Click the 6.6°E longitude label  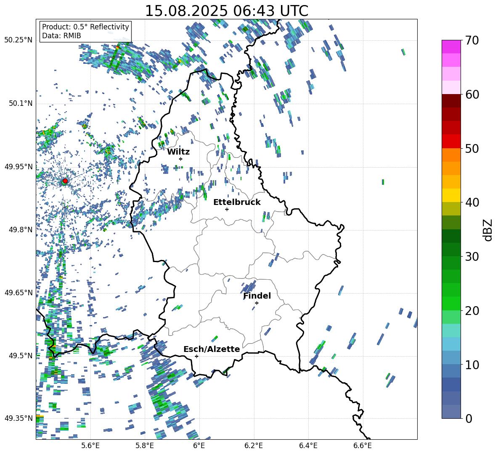pyautogui.click(x=363, y=446)
